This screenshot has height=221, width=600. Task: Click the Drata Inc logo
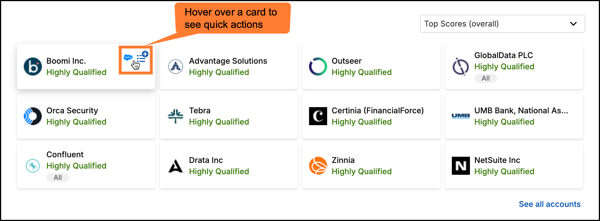pyautogui.click(x=176, y=166)
